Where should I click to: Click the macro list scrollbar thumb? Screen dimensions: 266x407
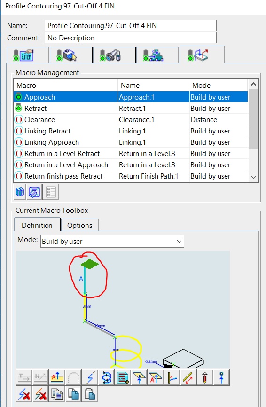coord(253,119)
